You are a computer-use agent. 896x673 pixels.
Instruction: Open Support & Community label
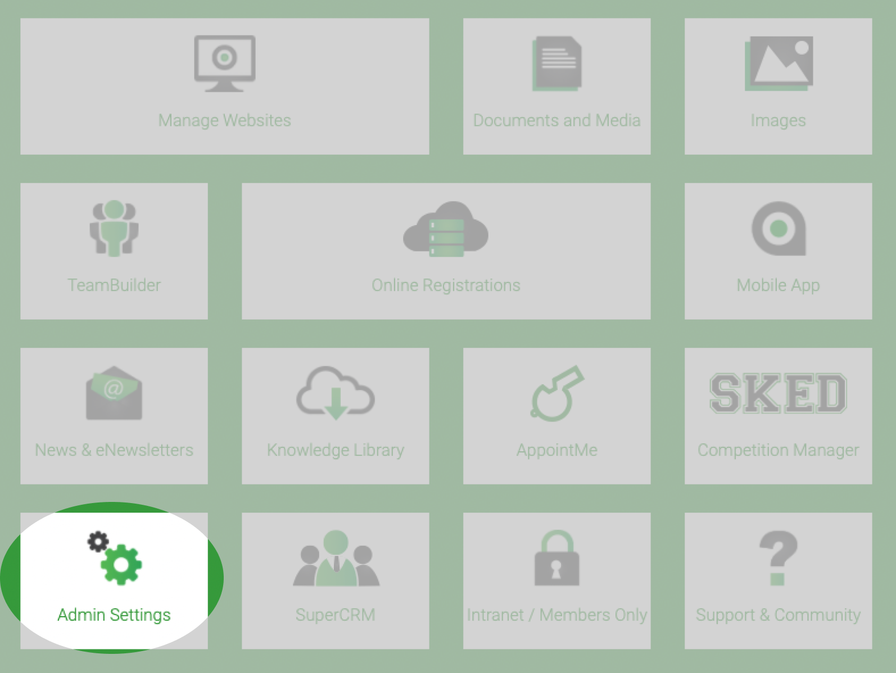[x=779, y=615]
